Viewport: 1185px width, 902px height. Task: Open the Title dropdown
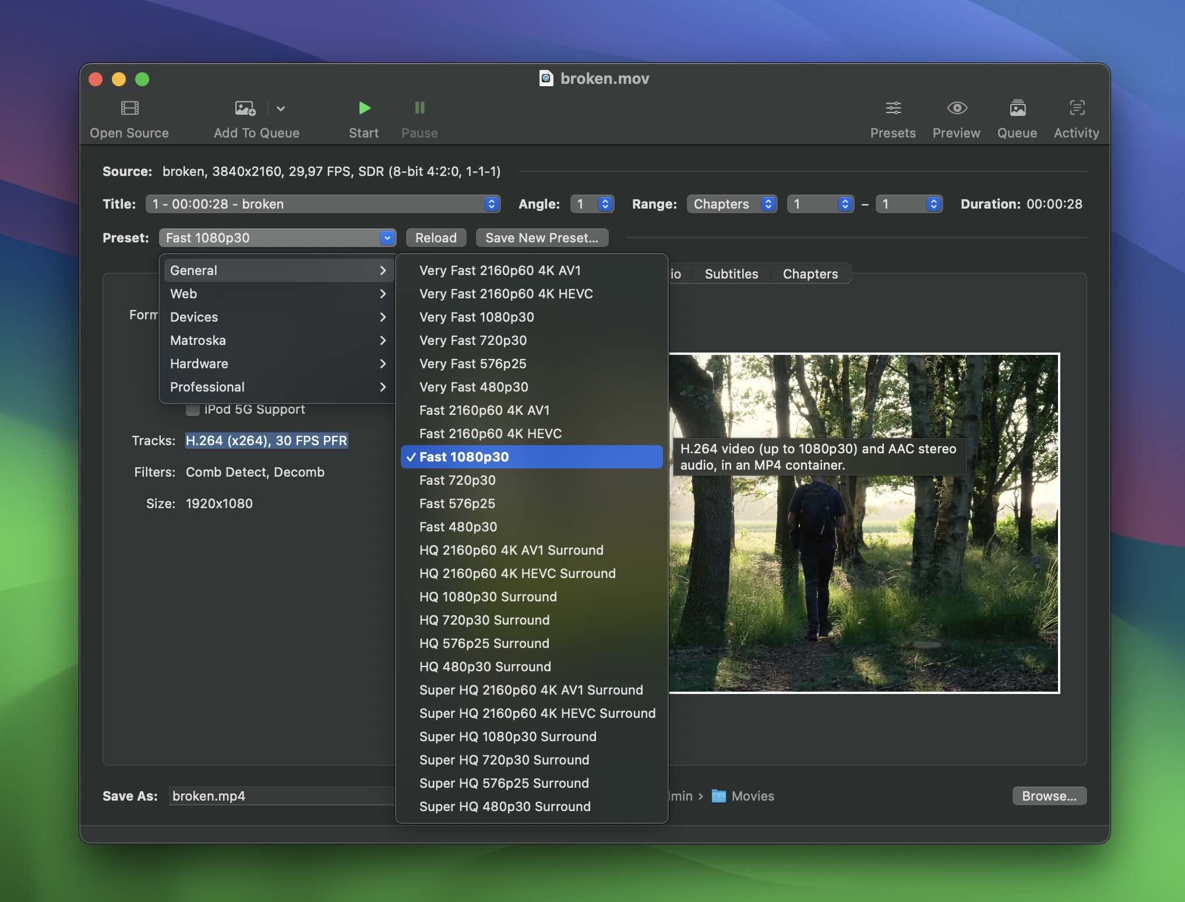coord(323,204)
